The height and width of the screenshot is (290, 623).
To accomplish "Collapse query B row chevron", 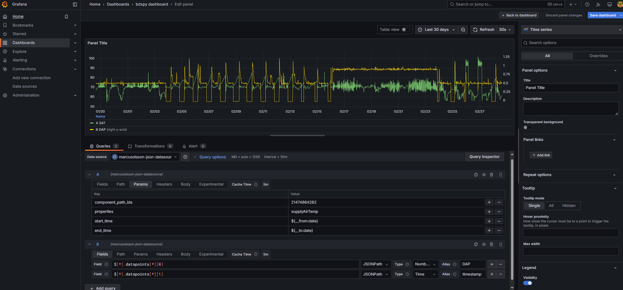I will 89,244.
